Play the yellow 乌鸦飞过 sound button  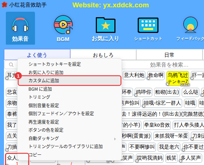[x=178, y=78]
